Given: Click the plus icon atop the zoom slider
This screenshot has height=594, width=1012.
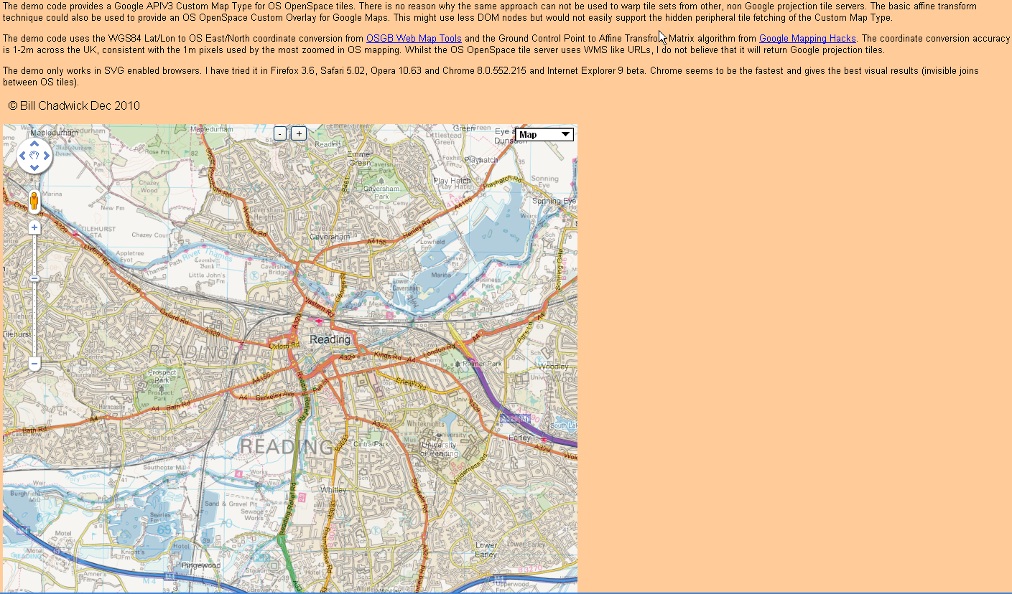Looking at the screenshot, I should (34, 227).
